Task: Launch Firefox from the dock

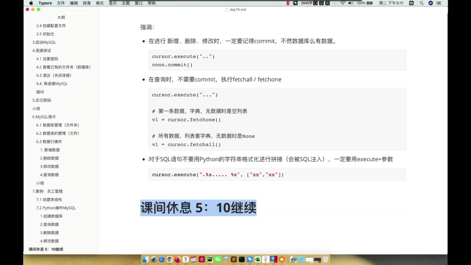Action: tap(178, 259)
